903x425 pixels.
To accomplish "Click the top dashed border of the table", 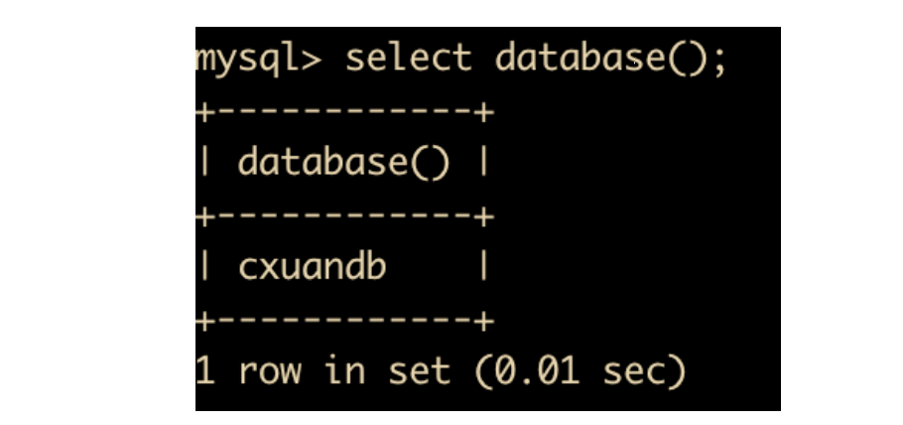I will (344, 112).
